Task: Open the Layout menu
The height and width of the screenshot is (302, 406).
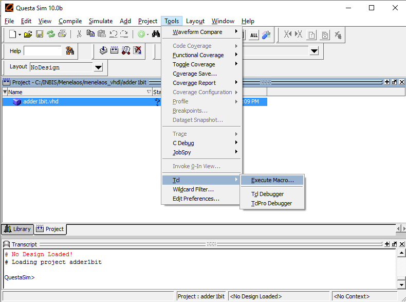Action: pyautogui.click(x=195, y=21)
